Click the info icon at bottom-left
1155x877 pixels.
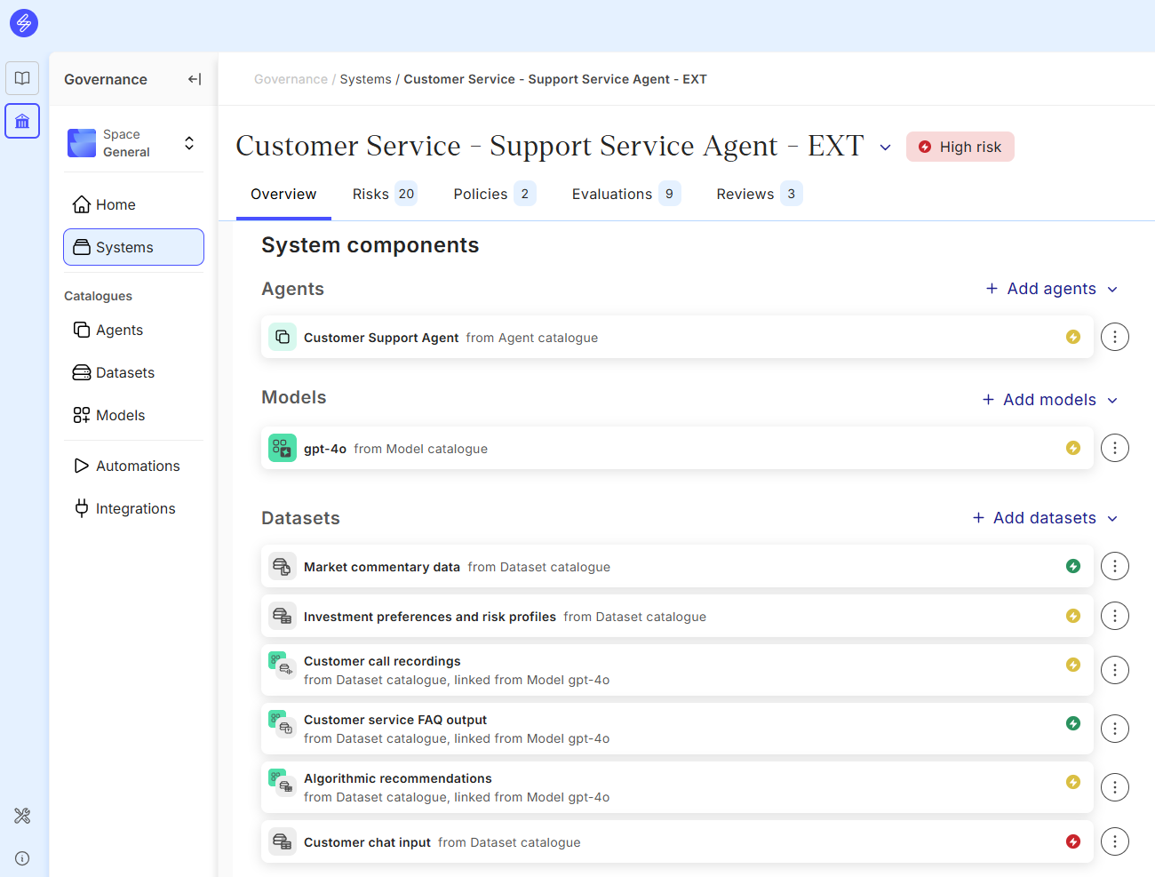[22, 858]
